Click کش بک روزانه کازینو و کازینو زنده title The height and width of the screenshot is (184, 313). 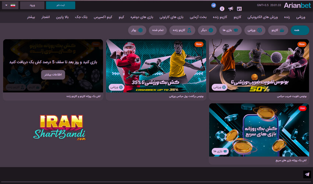click(x=84, y=96)
